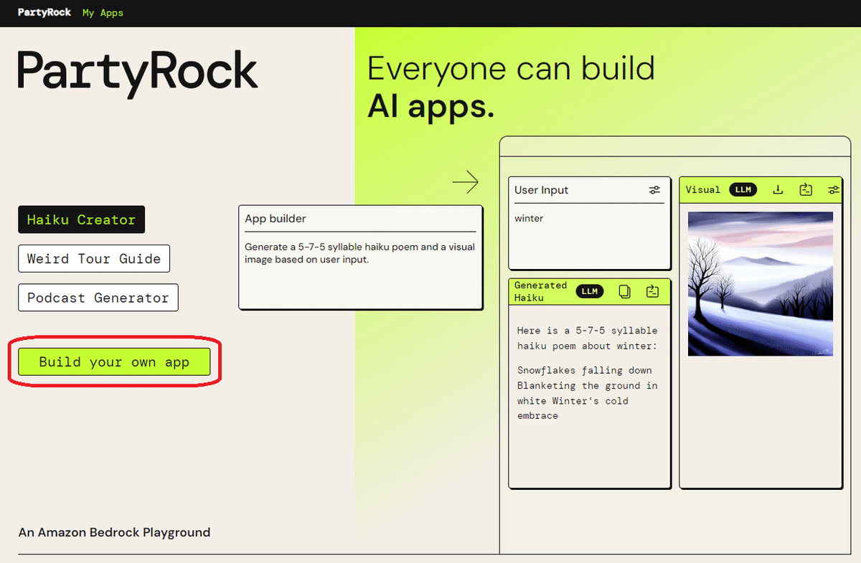Click the App builder title

pos(276,219)
